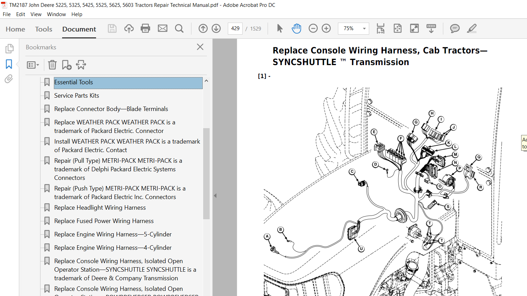
Task: Click the upload to cloud icon
Action: (129, 28)
